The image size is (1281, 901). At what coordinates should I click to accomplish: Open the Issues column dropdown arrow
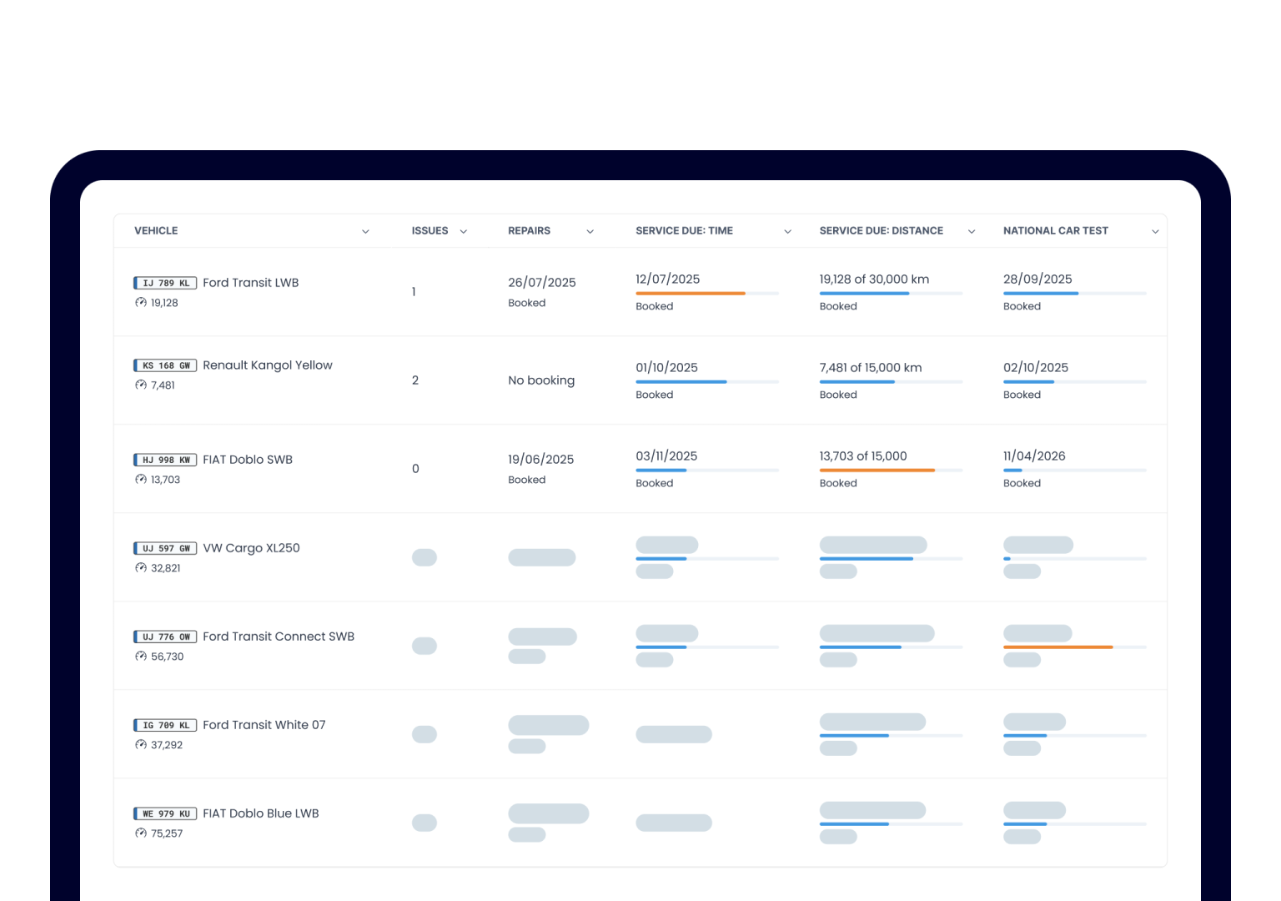coord(464,232)
